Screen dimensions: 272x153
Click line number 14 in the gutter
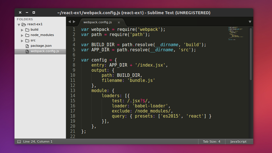(73, 95)
